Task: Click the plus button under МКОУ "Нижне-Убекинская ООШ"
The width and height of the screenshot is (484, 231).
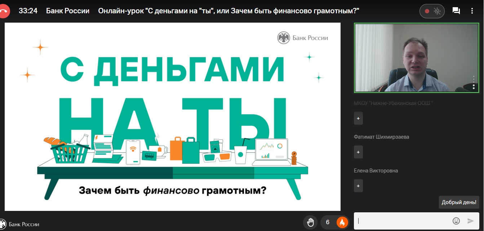Action: click(x=358, y=118)
